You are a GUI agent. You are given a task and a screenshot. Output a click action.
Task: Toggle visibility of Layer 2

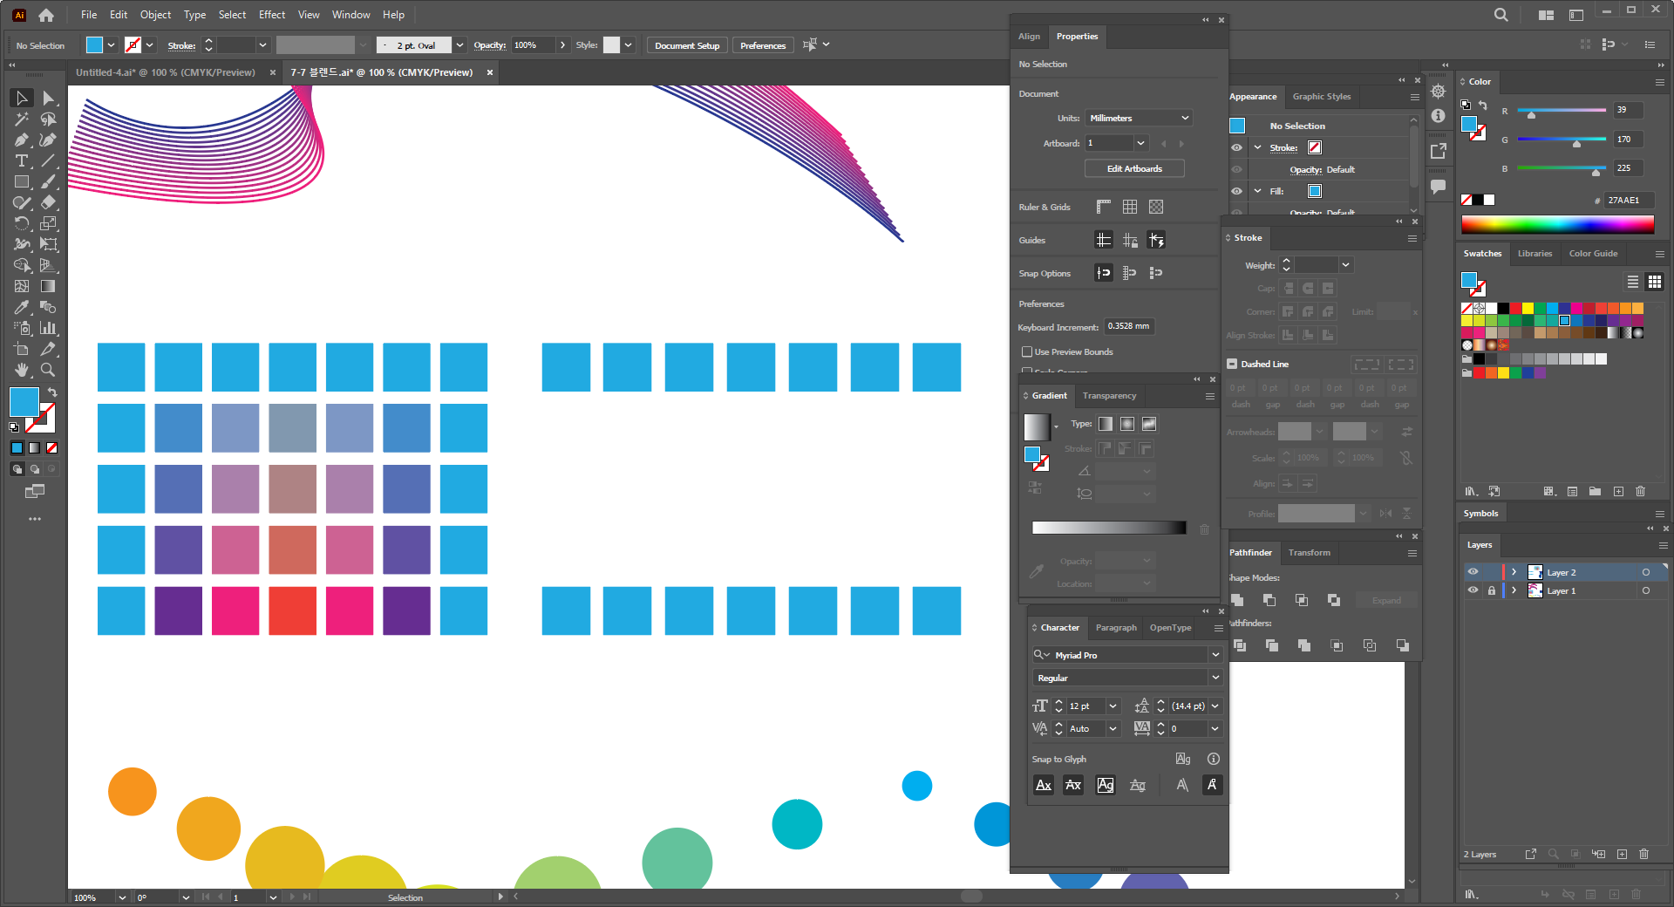[1473, 572]
